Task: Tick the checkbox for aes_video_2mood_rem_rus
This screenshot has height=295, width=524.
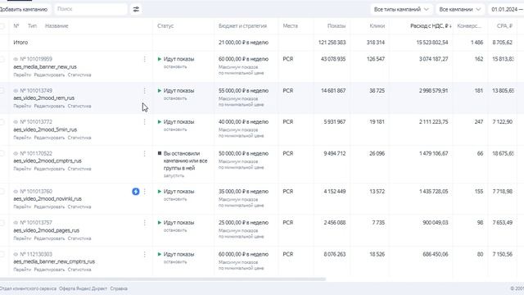Action: 2,91
